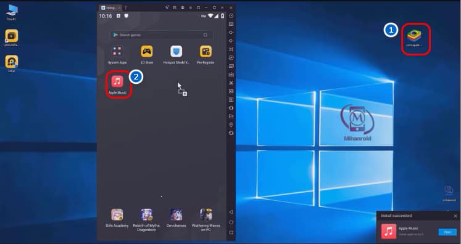Collapse the emulator sidebar toggle at top
Image resolution: width=461 pixels, height=244 pixels.
point(231,7)
